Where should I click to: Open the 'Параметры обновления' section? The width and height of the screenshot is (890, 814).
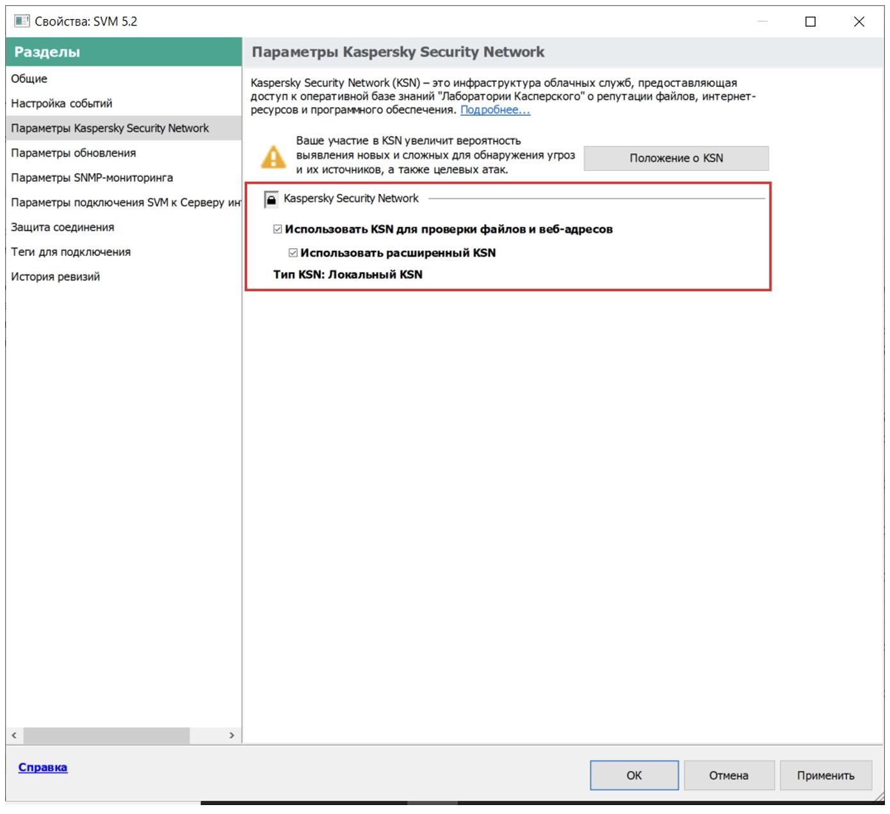(124, 153)
